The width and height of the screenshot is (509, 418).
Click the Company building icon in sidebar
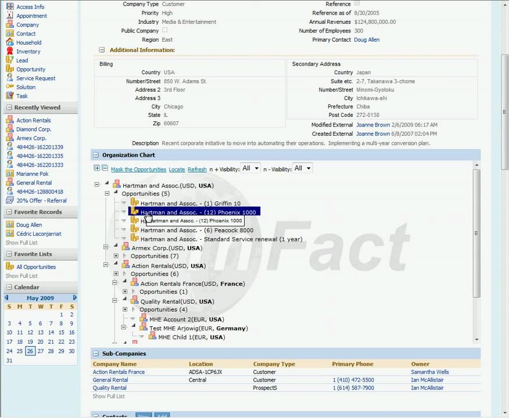[10, 24]
